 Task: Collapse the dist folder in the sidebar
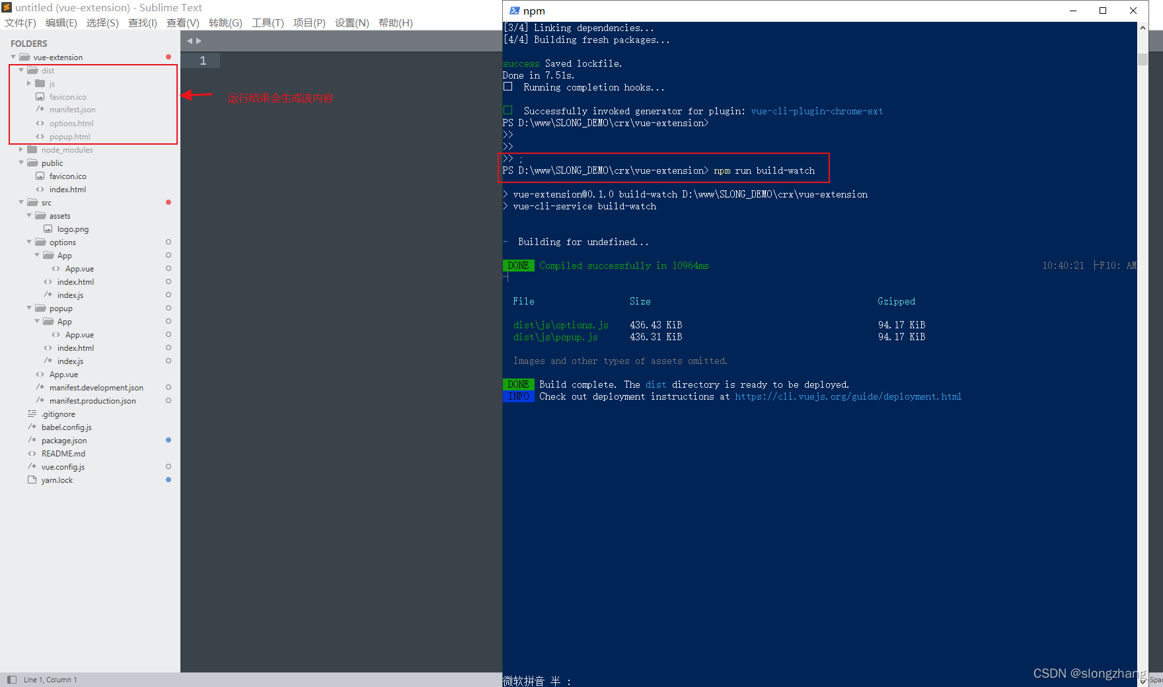[x=20, y=70]
